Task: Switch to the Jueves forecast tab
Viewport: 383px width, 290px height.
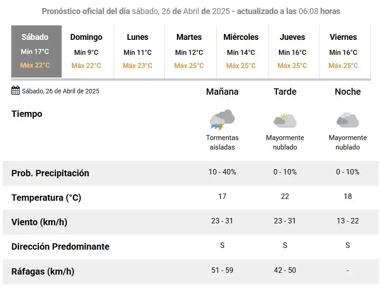Action: coord(292,51)
